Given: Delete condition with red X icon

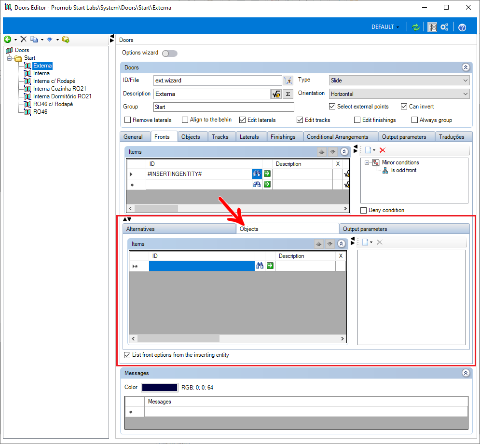Looking at the screenshot, I should click(383, 150).
